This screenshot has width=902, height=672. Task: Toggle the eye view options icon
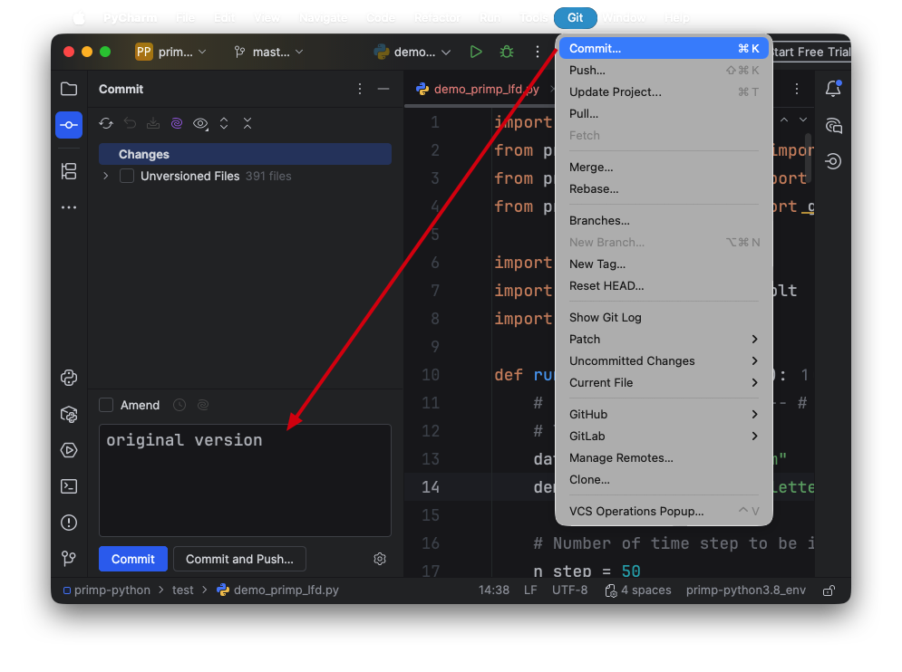click(x=200, y=123)
